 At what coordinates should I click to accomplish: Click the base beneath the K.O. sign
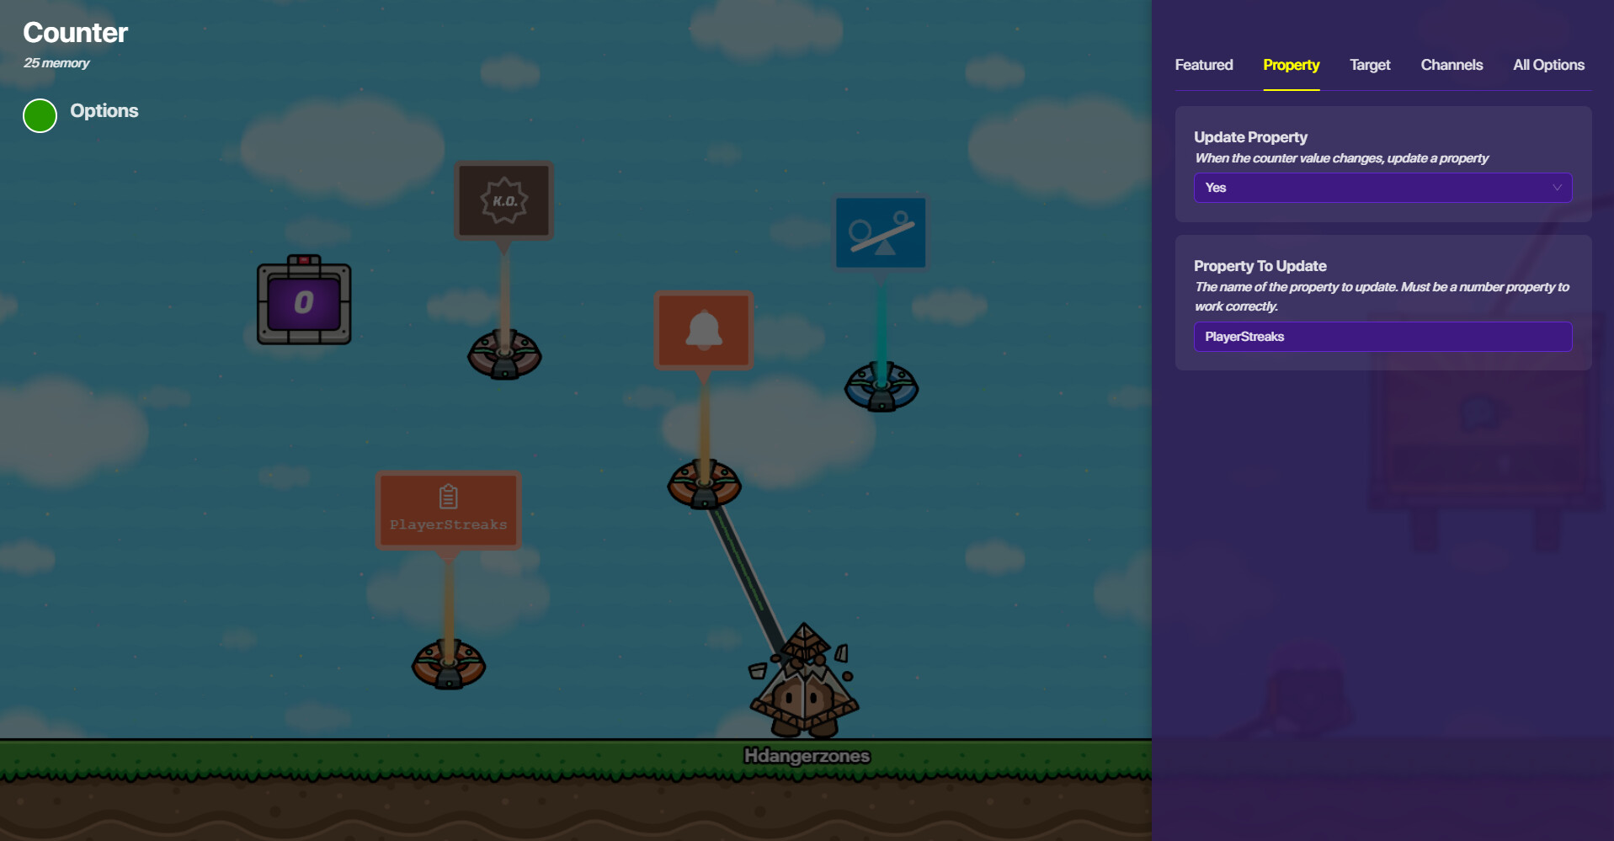504,355
